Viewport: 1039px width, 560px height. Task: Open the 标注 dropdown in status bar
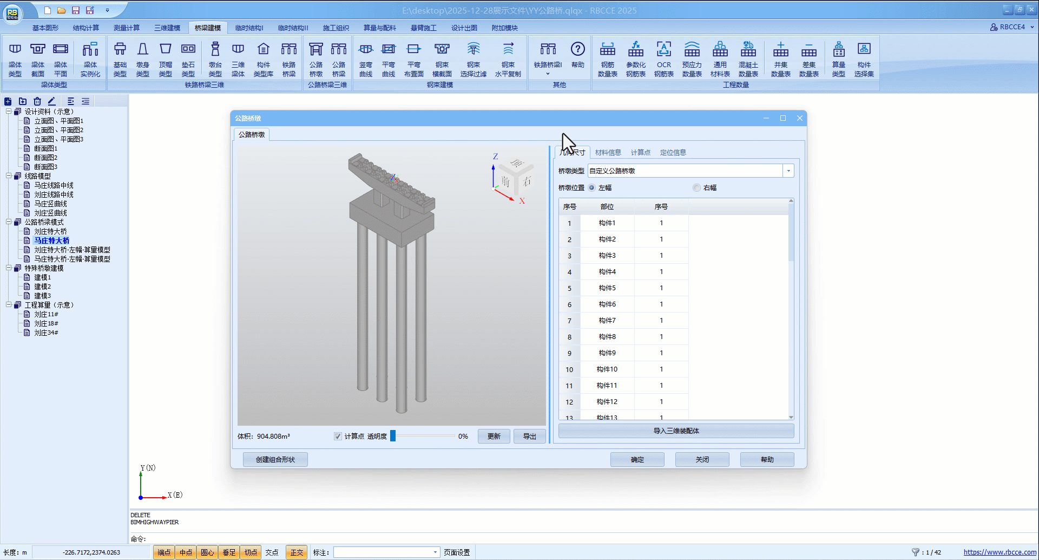point(435,552)
